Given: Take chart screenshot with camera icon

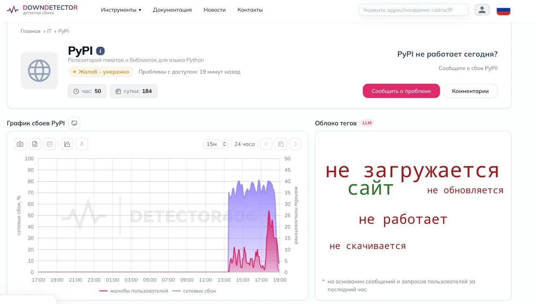Looking at the screenshot, I should (x=20, y=144).
